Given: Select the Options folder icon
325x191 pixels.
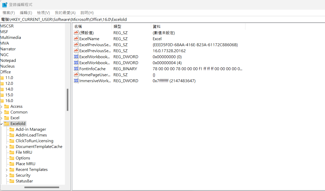Looking at the screenshot, I should tap(12, 158).
